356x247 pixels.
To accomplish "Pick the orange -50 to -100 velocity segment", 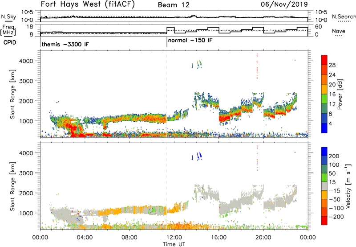I will (324, 204).
